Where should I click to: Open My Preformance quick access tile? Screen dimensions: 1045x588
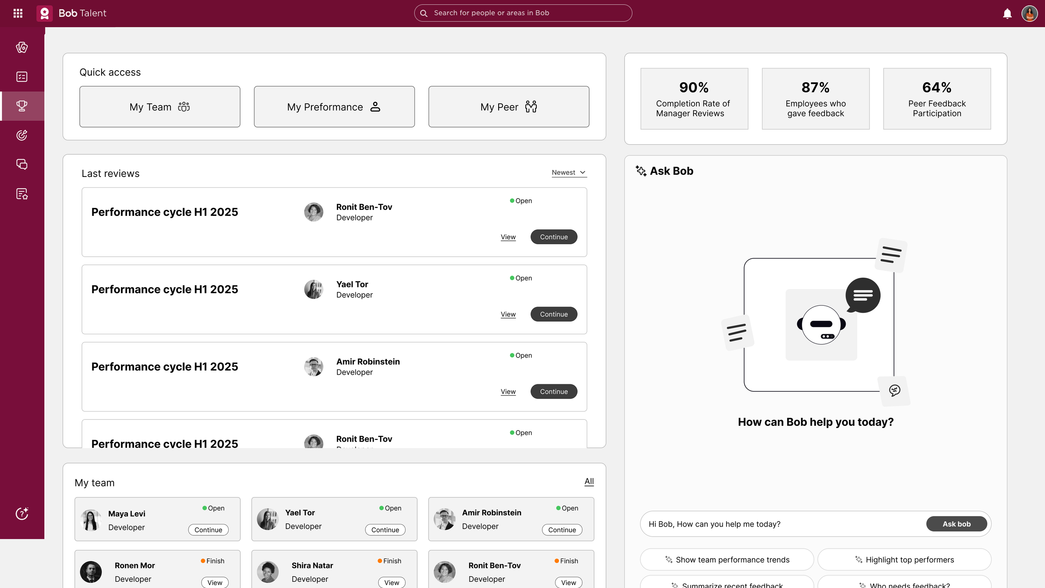tap(334, 107)
